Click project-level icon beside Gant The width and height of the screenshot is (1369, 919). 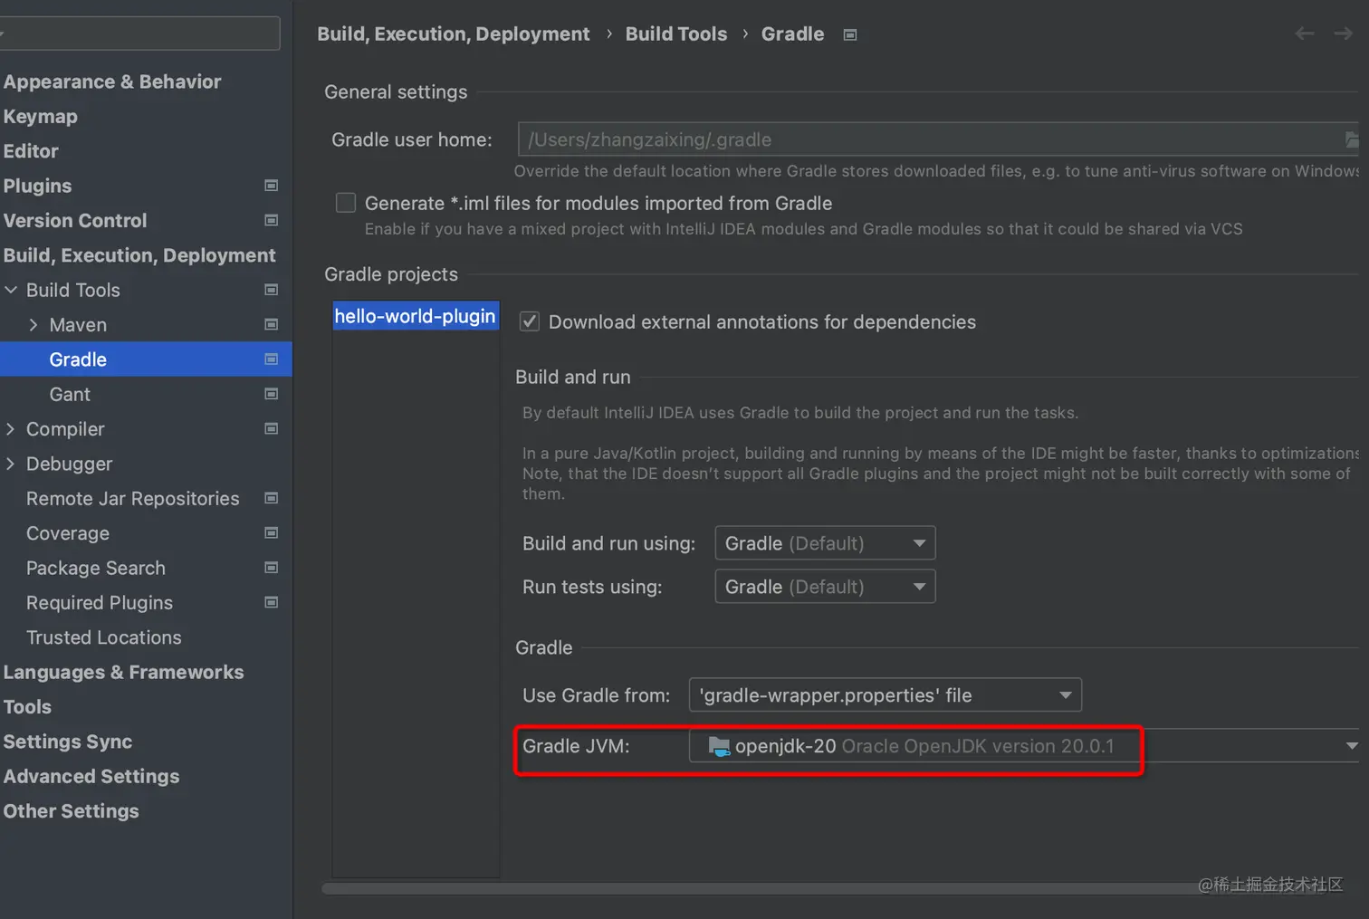[x=271, y=394]
